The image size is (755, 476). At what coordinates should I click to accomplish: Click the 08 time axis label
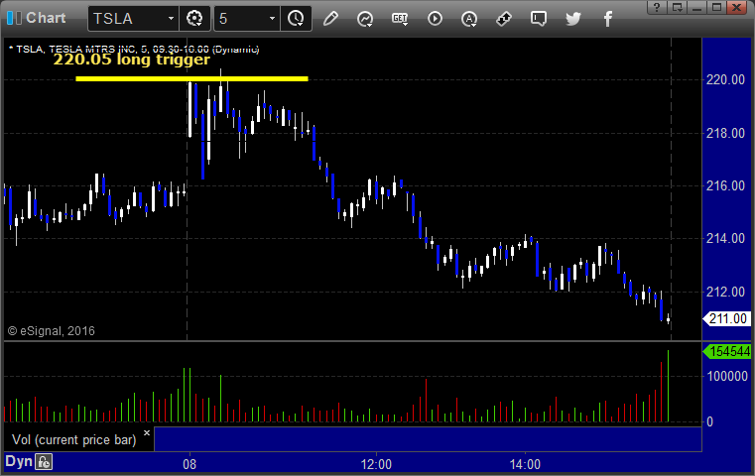(x=189, y=465)
